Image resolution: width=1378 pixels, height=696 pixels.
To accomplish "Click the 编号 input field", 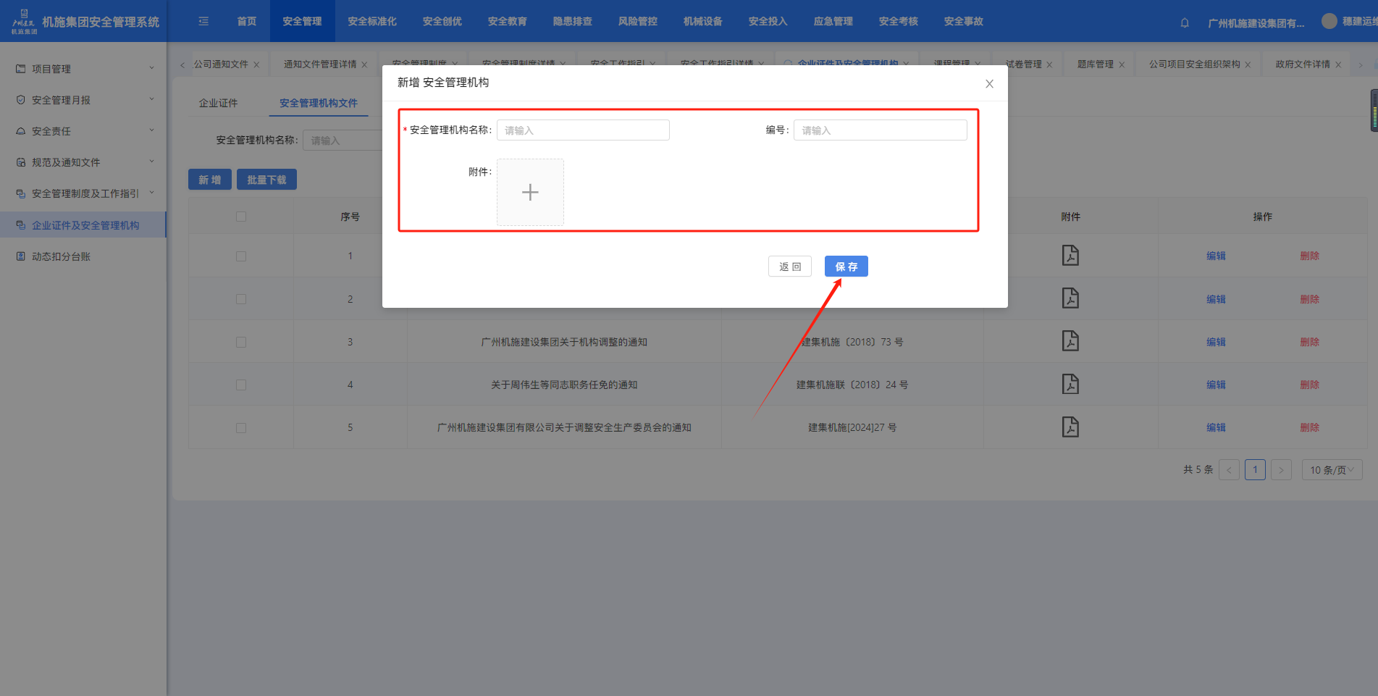I will tap(880, 130).
